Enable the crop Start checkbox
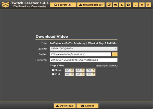This screenshot has width=153, height=109. pos(53,70)
